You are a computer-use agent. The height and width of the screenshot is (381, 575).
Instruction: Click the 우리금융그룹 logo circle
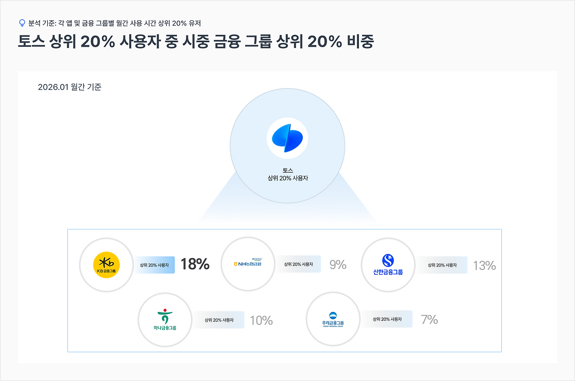coord(333,319)
